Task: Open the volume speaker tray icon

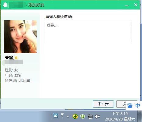Action: coord(97,116)
